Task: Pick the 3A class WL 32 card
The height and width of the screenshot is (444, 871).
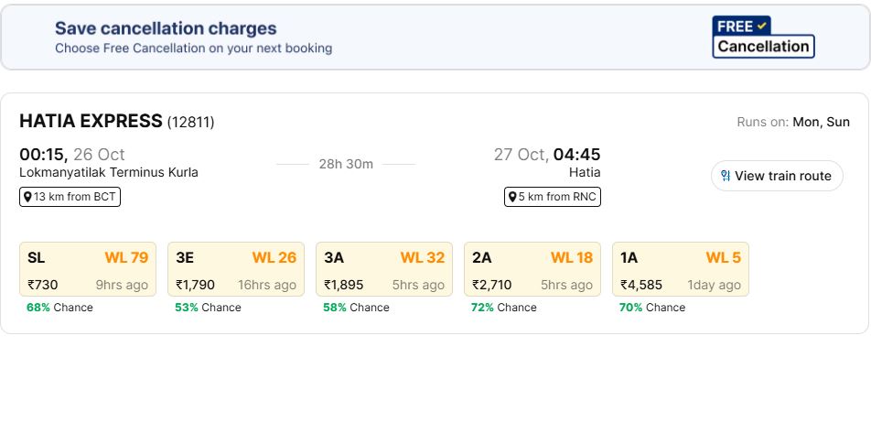Action: click(384, 269)
